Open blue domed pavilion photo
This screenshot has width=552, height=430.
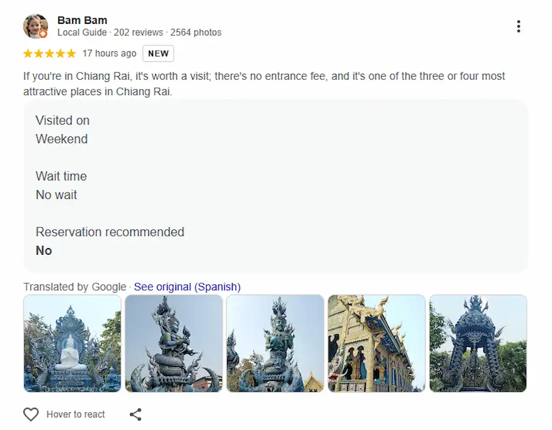point(478,343)
